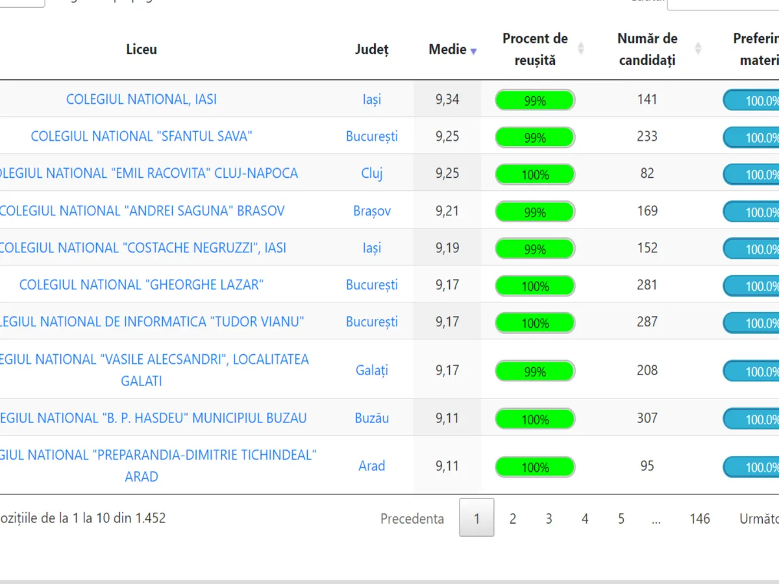Click the Cluj county link
779x584 pixels.
click(x=372, y=173)
